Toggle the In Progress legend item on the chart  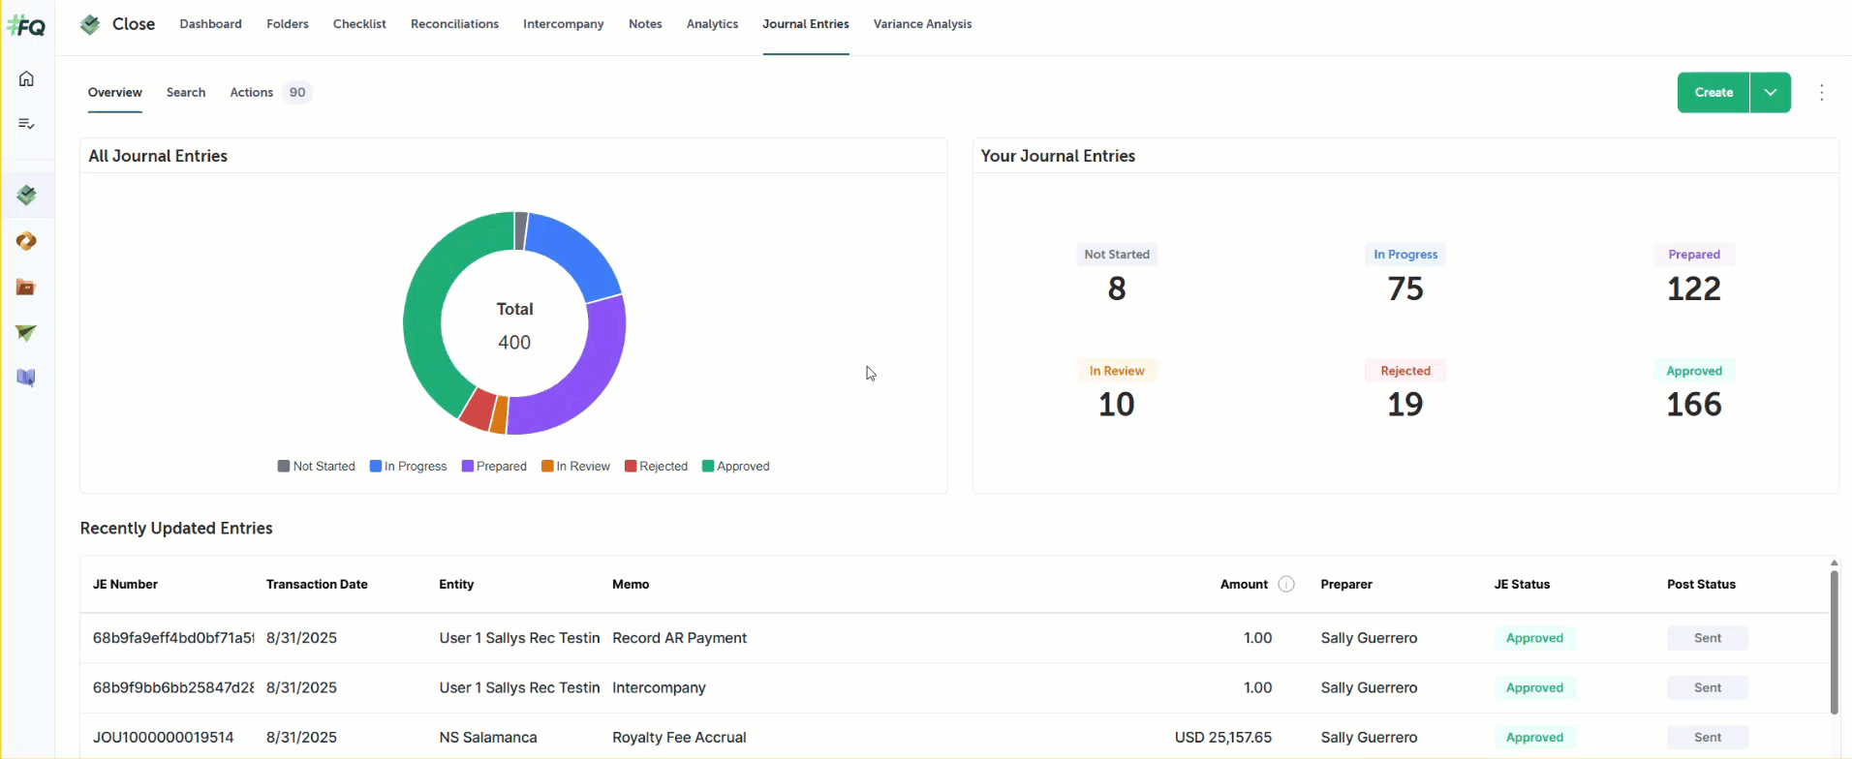pyautogui.click(x=408, y=466)
